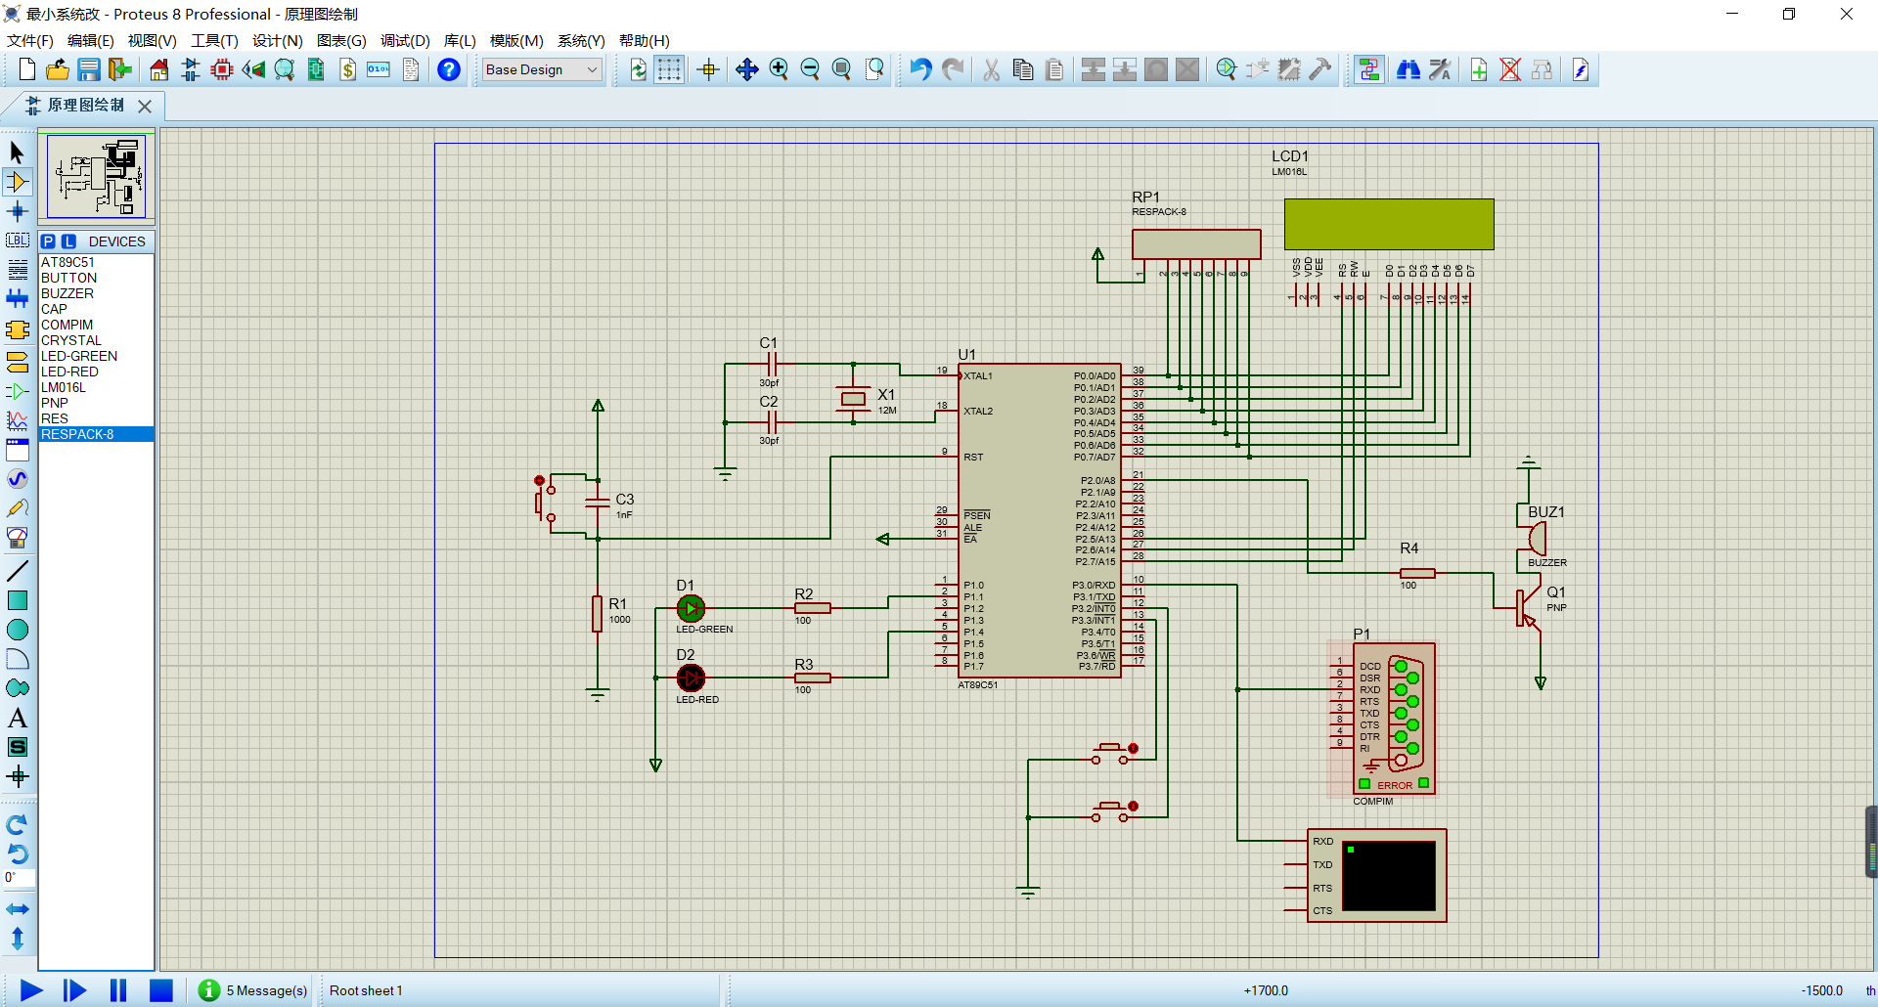Close the 原理图绘制 tab
Image resolution: width=1878 pixels, height=1007 pixels.
[145, 106]
